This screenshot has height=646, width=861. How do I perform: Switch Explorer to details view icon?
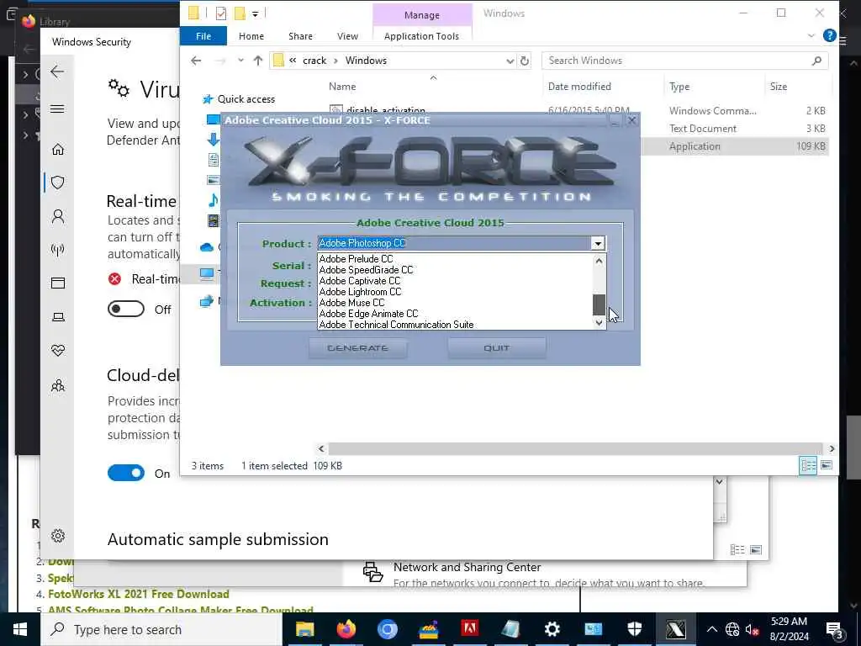tap(808, 466)
